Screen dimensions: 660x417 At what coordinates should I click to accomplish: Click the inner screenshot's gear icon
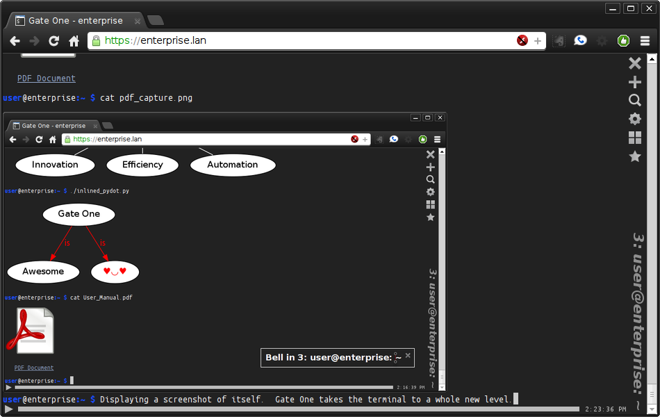pos(430,192)
